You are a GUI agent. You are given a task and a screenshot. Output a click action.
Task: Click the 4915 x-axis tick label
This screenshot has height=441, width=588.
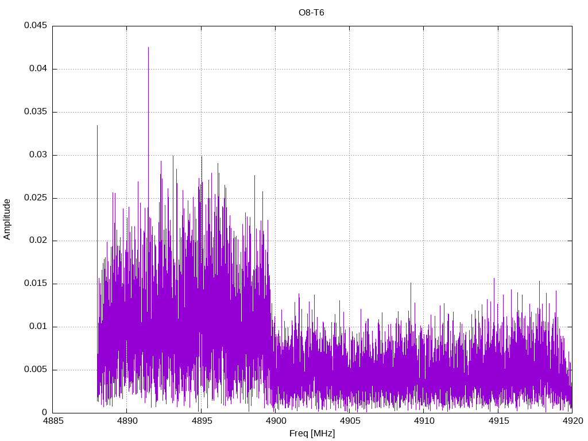click(498, 421)
